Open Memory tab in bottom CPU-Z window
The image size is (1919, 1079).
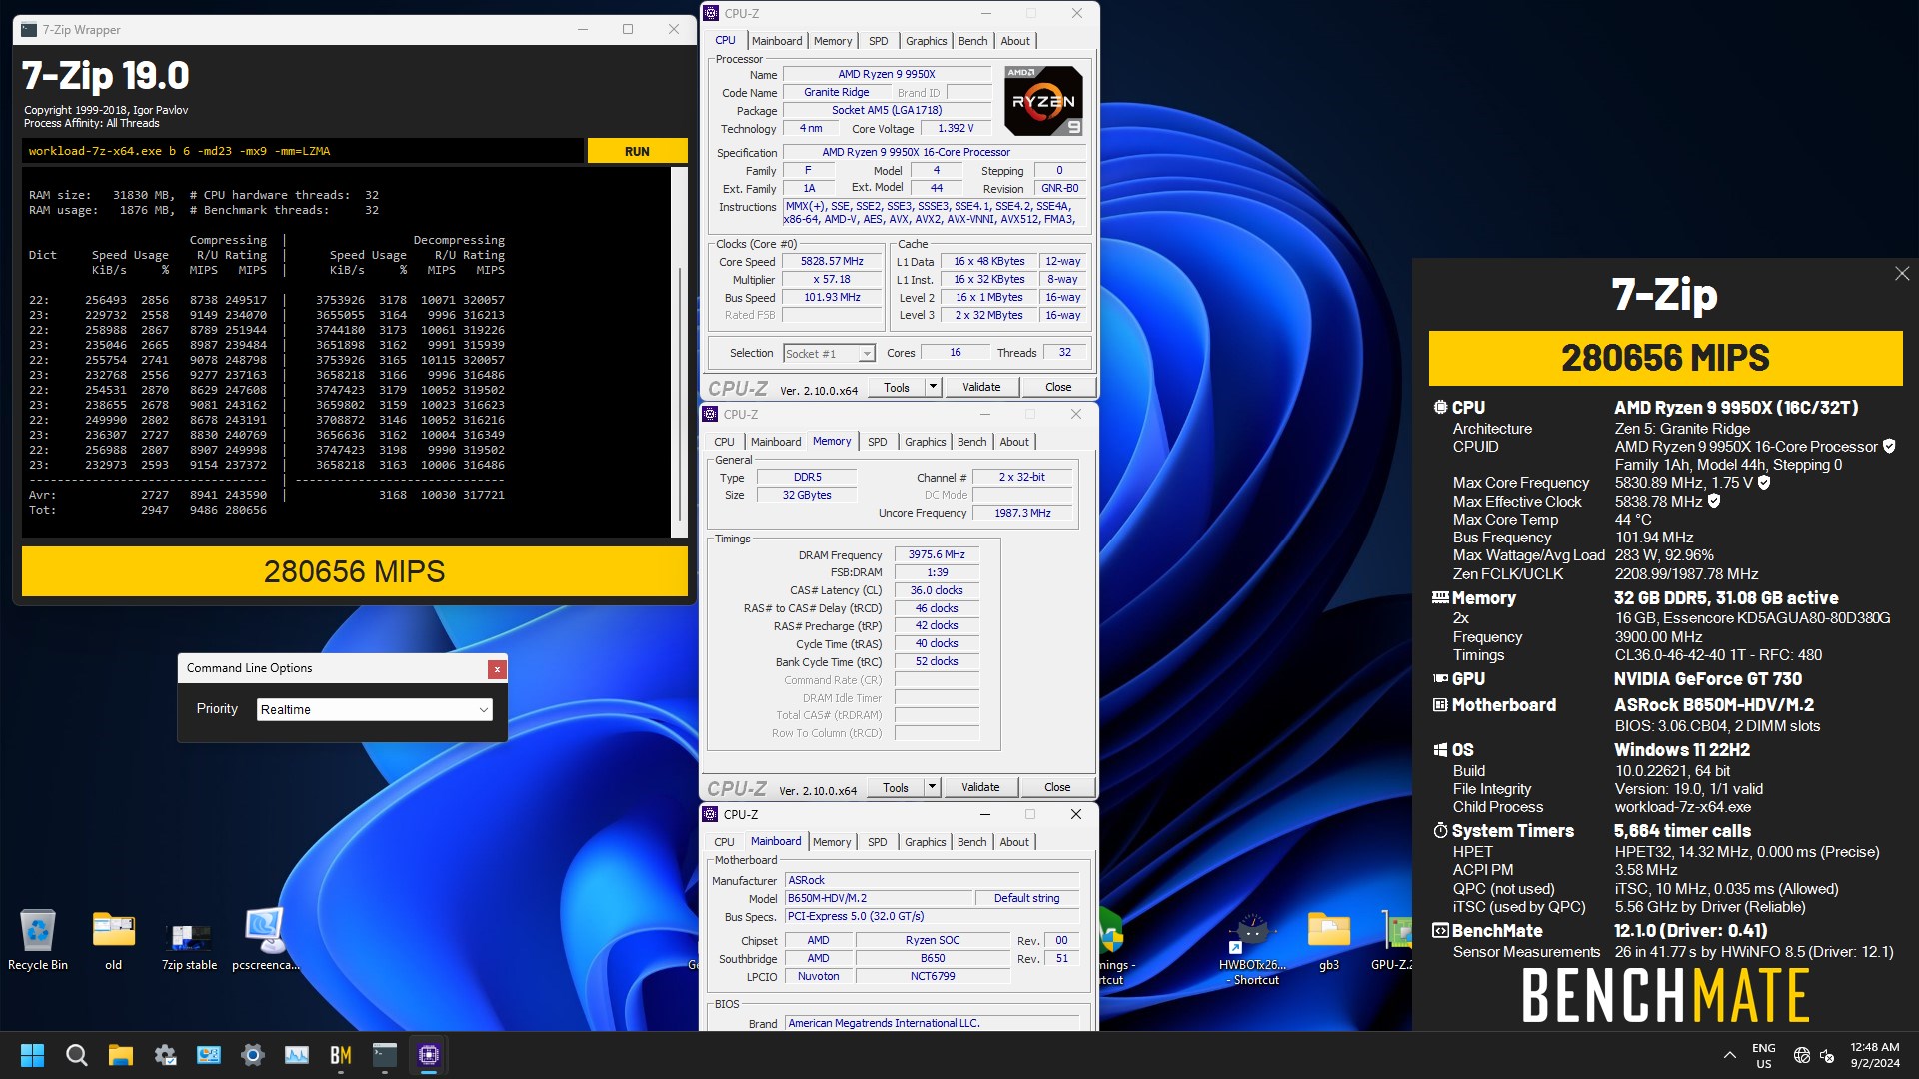832,842
